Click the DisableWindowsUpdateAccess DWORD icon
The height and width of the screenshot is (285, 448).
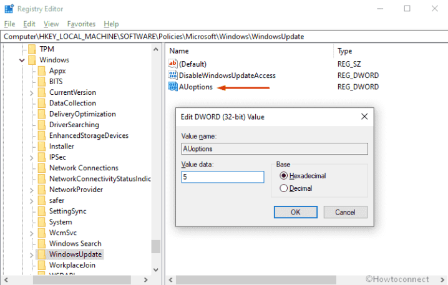173,75
